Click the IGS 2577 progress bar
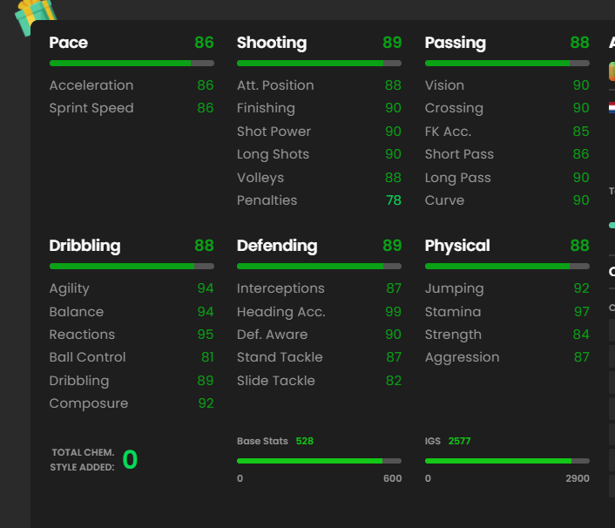This screenshot has height=528, width=615. coord(507,461)
